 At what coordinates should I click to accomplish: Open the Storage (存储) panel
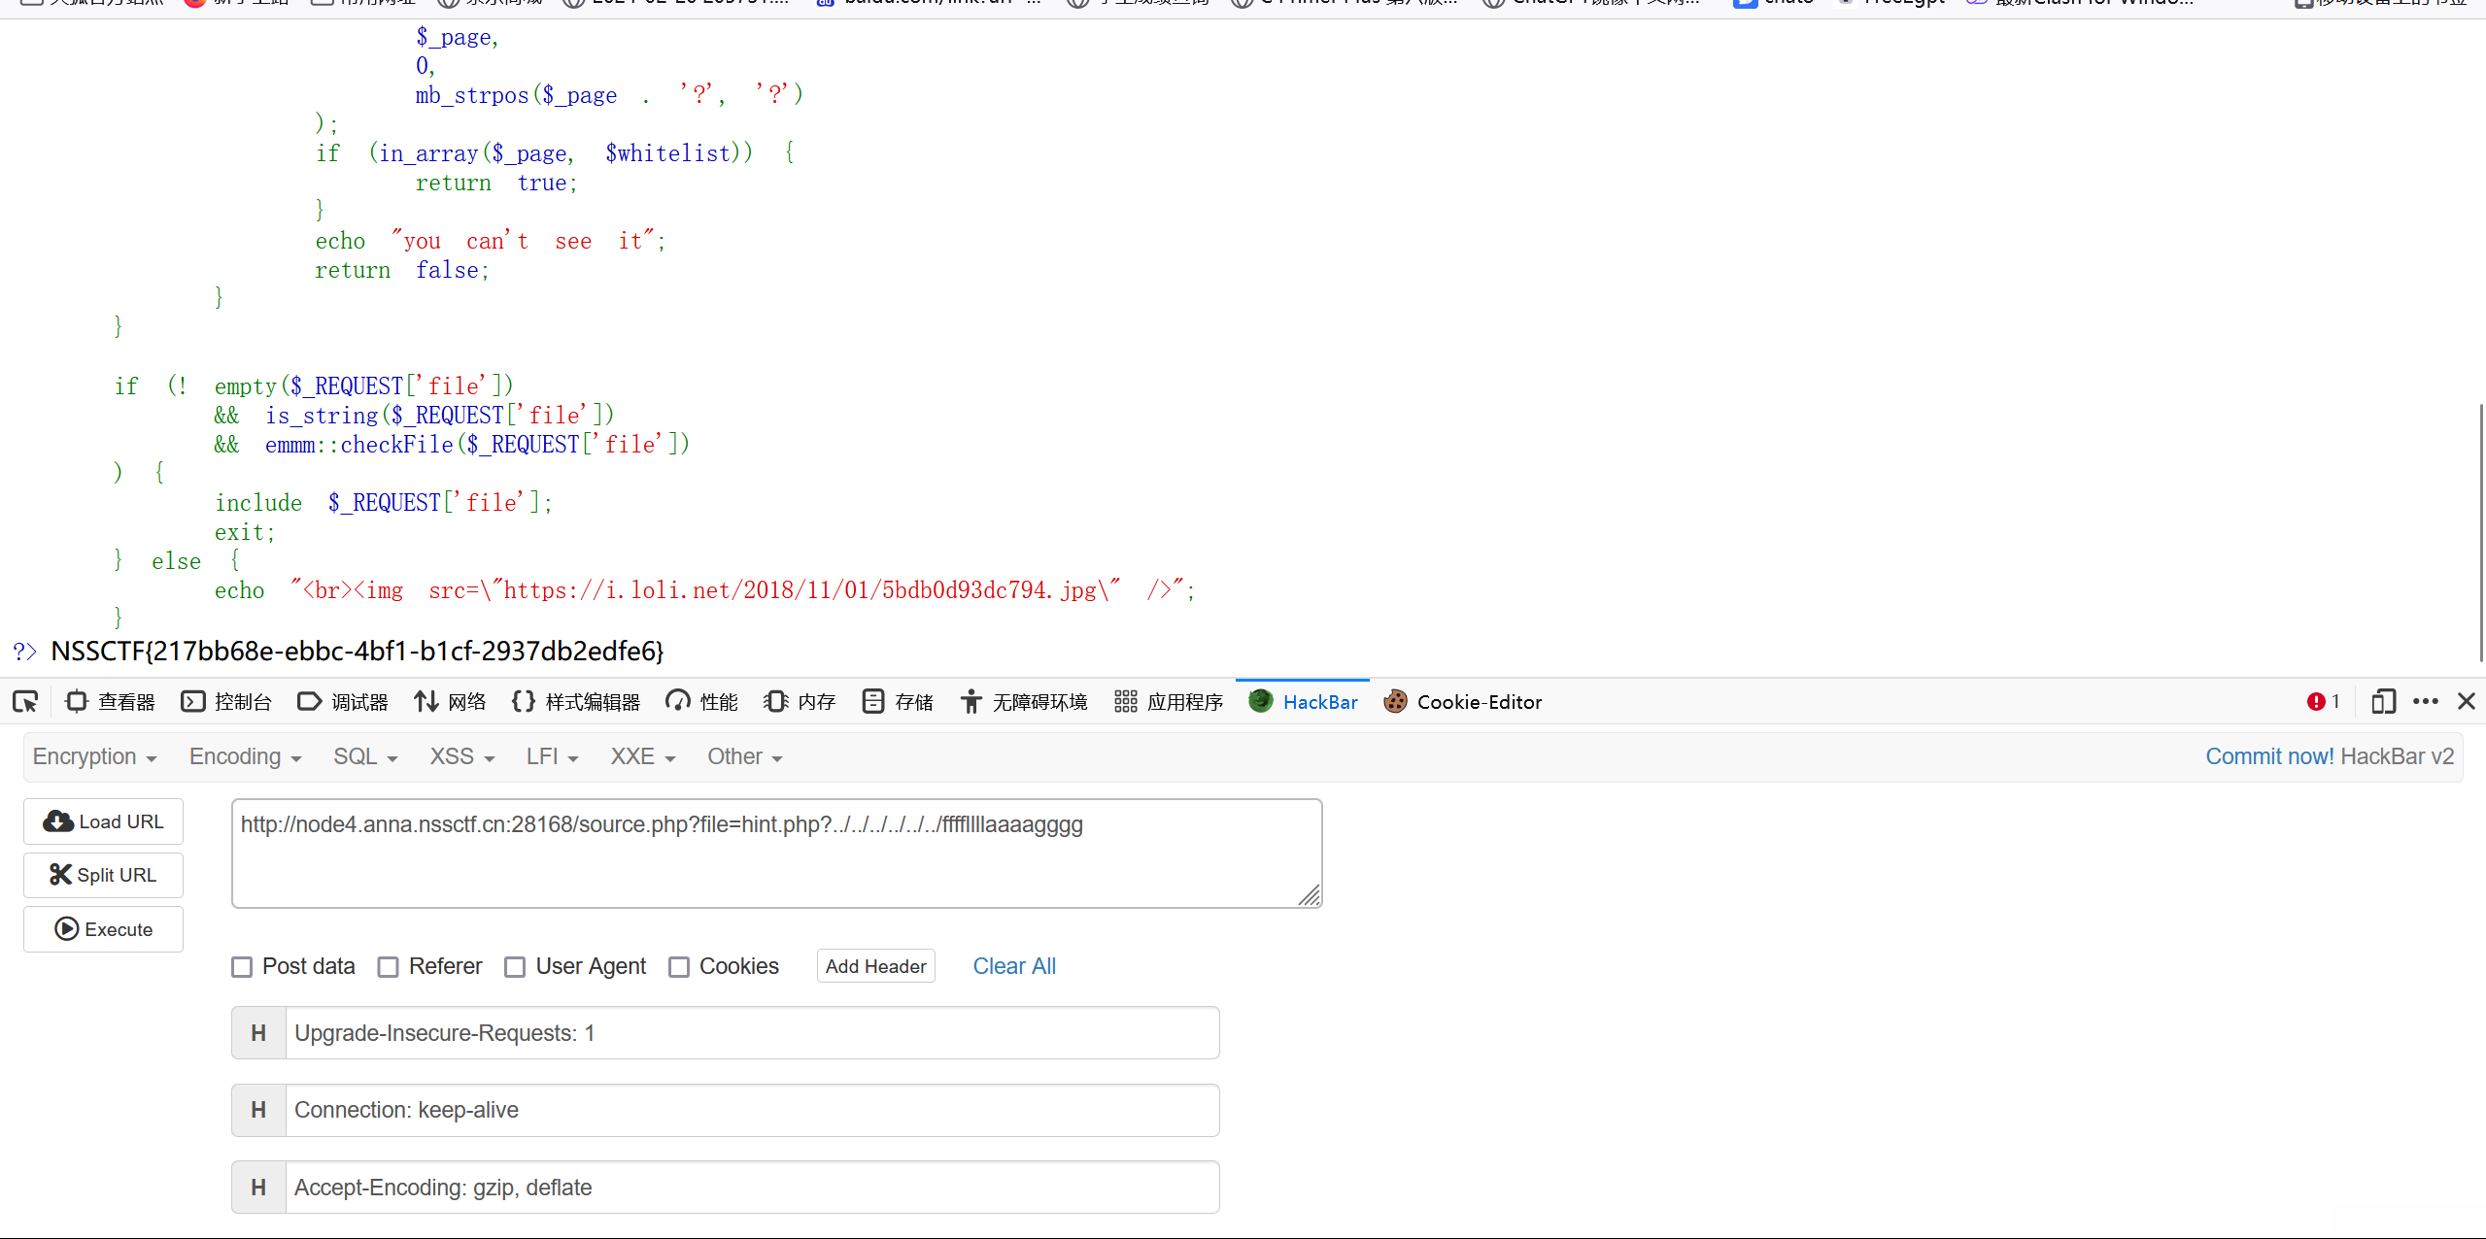pyautogui.click(x=898, y=702)
